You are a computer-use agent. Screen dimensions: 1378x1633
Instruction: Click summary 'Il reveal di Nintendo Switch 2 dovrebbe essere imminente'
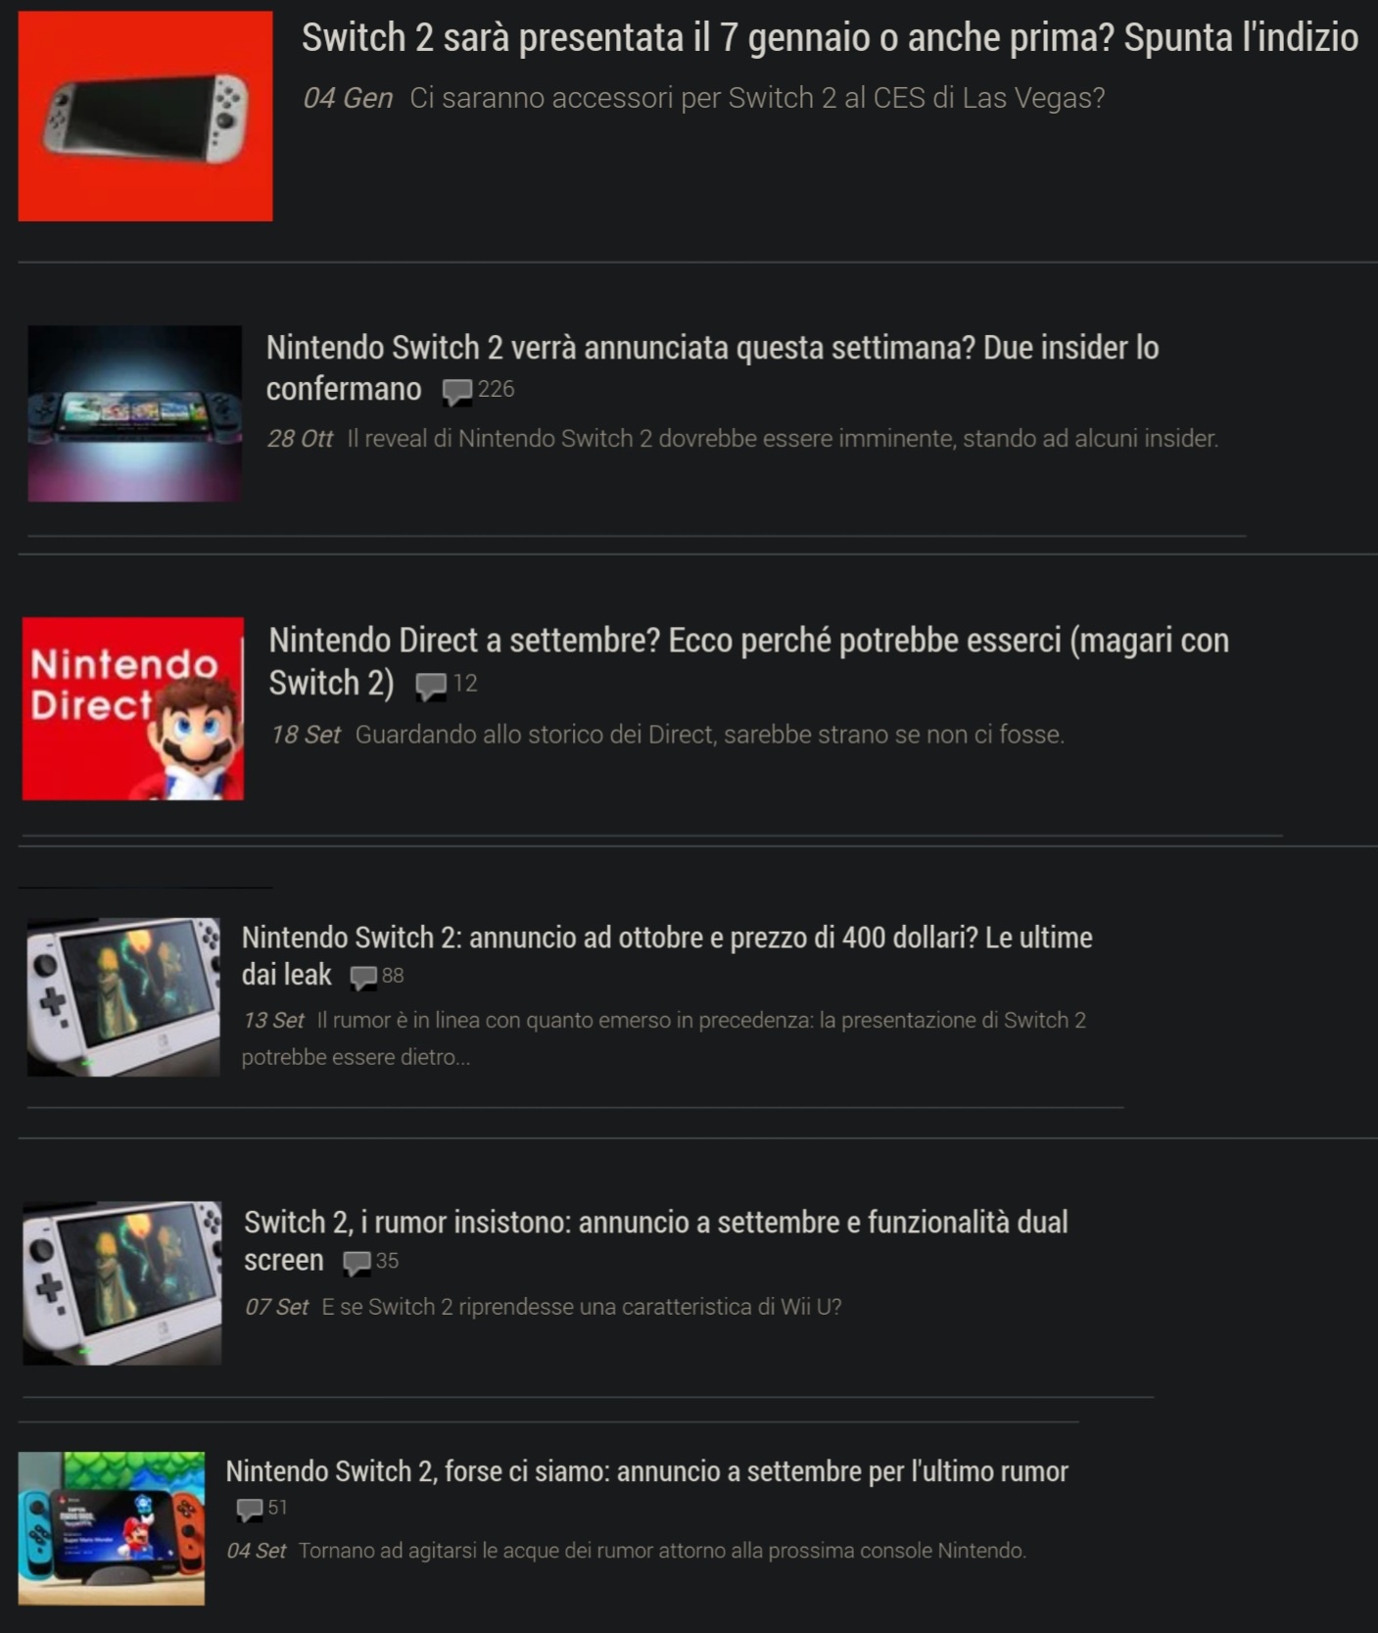pos(783,439)
